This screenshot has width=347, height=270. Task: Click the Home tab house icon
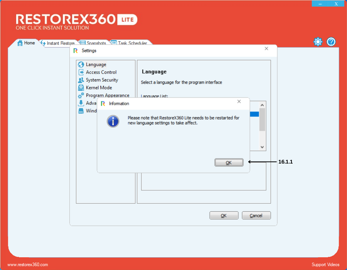(20, 43)
